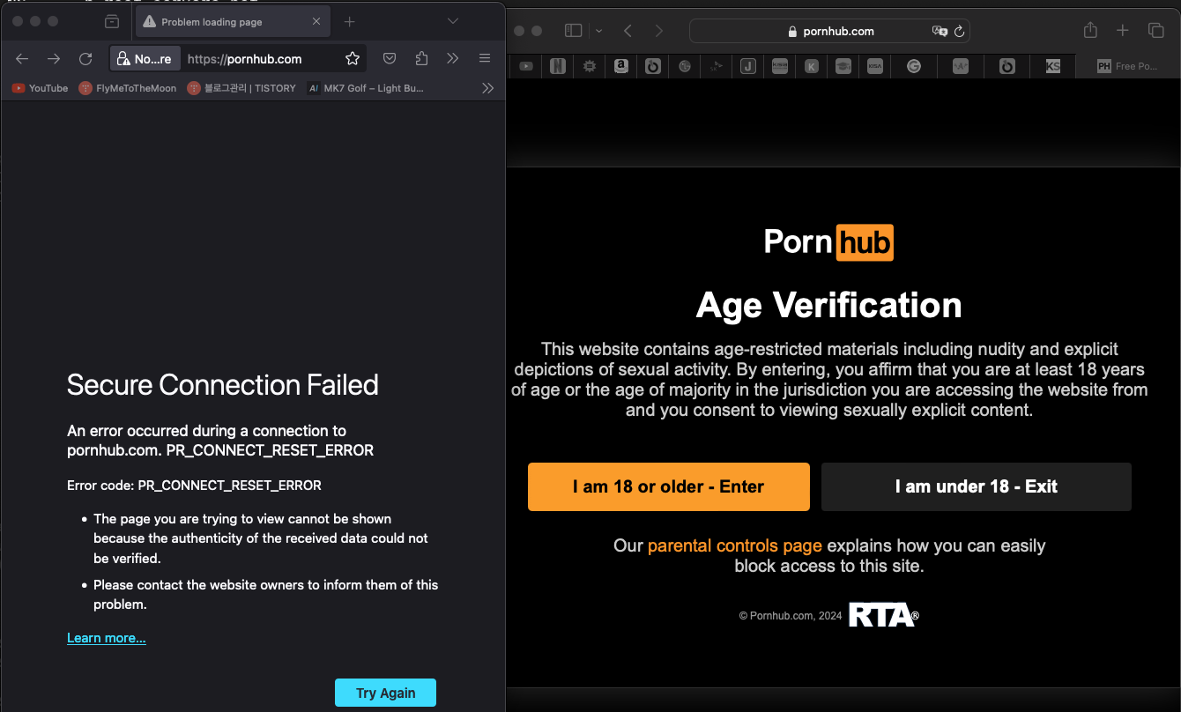Open the Google G favorite in Safari
1181x712 pixels.
[914, 66]
